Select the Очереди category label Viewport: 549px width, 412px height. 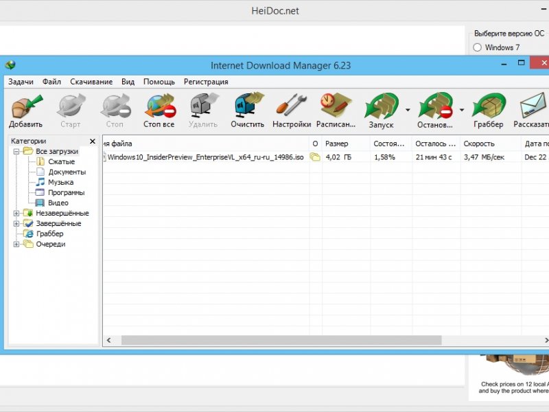coord(50,244)
